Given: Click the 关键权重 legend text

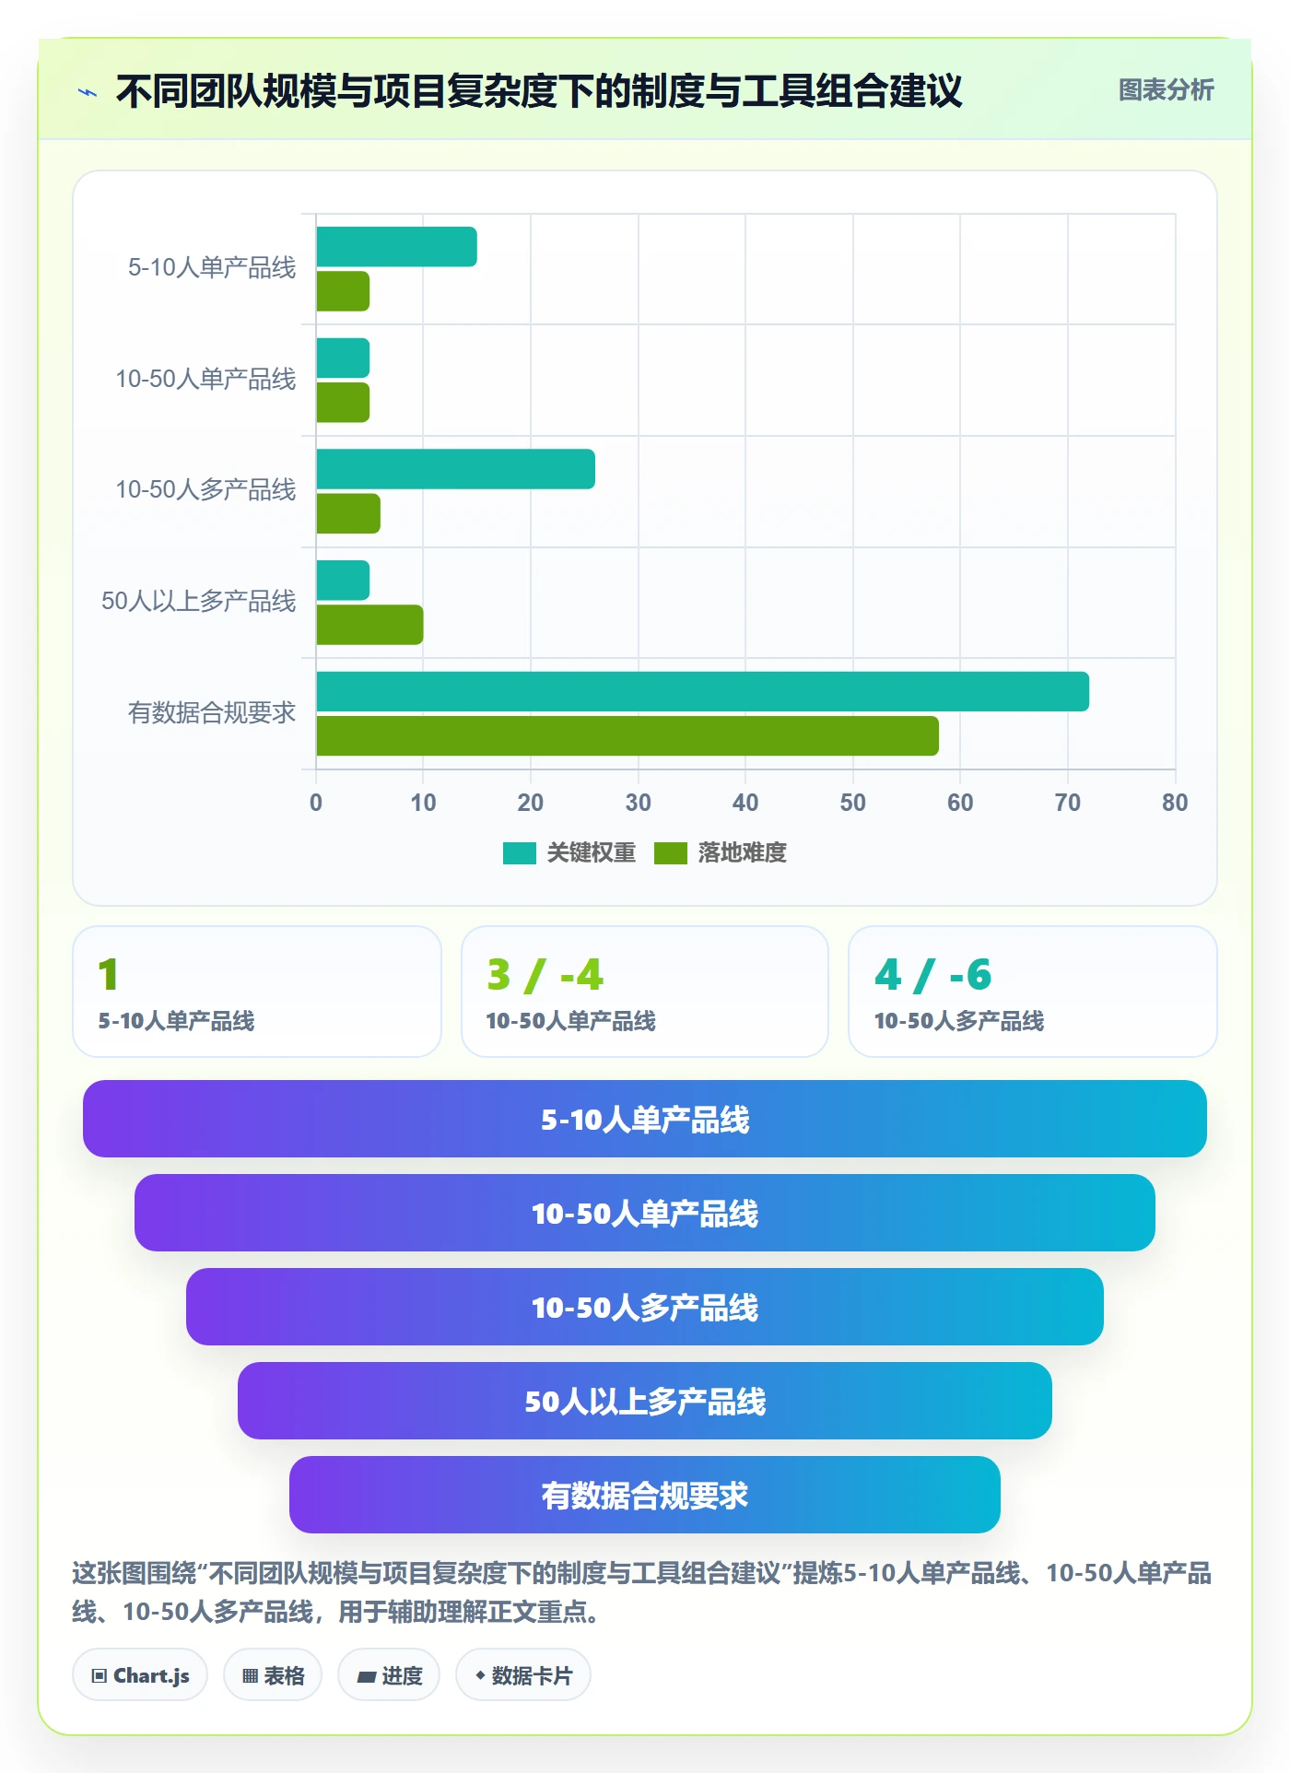Looking at the screenshot, I should pyautogui.click(x=592, y=853).
